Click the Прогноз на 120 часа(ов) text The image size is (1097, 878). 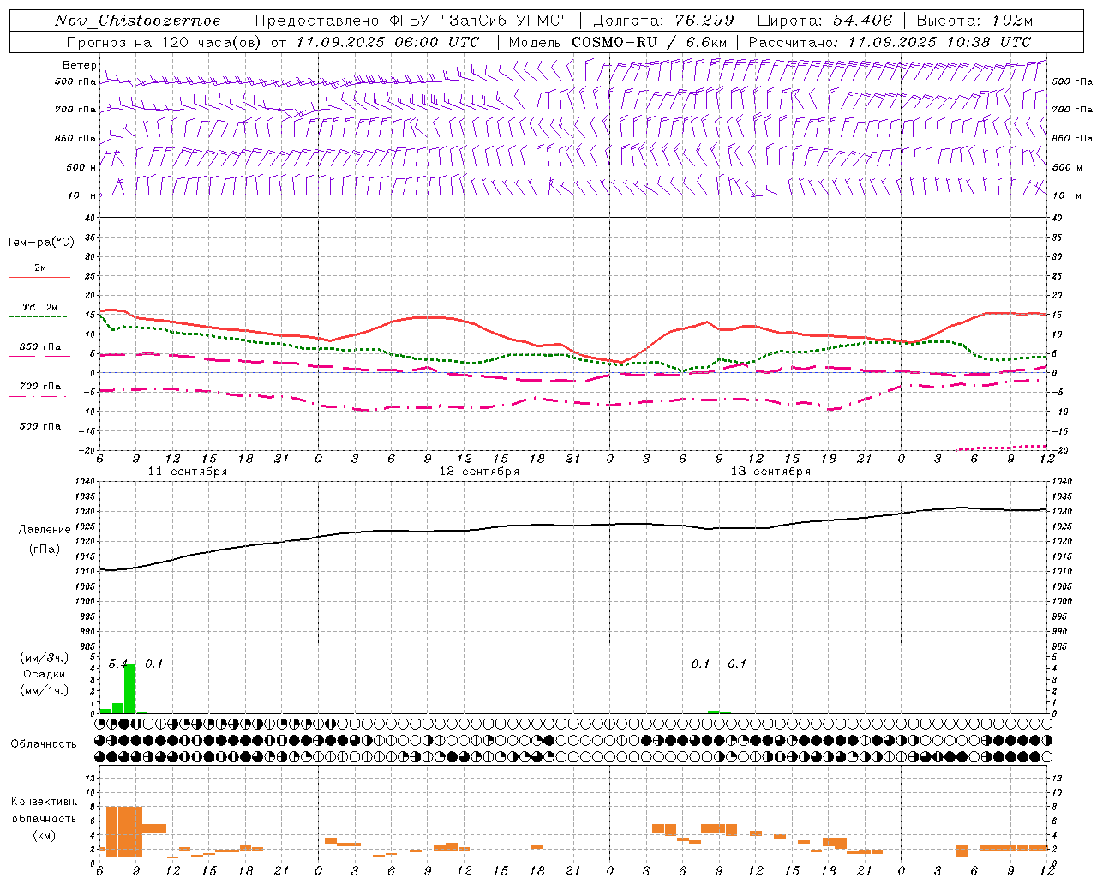165,42
